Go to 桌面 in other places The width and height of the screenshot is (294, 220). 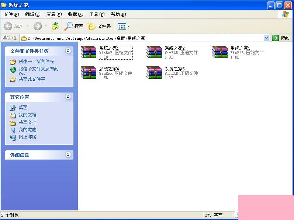coord(23,108)
